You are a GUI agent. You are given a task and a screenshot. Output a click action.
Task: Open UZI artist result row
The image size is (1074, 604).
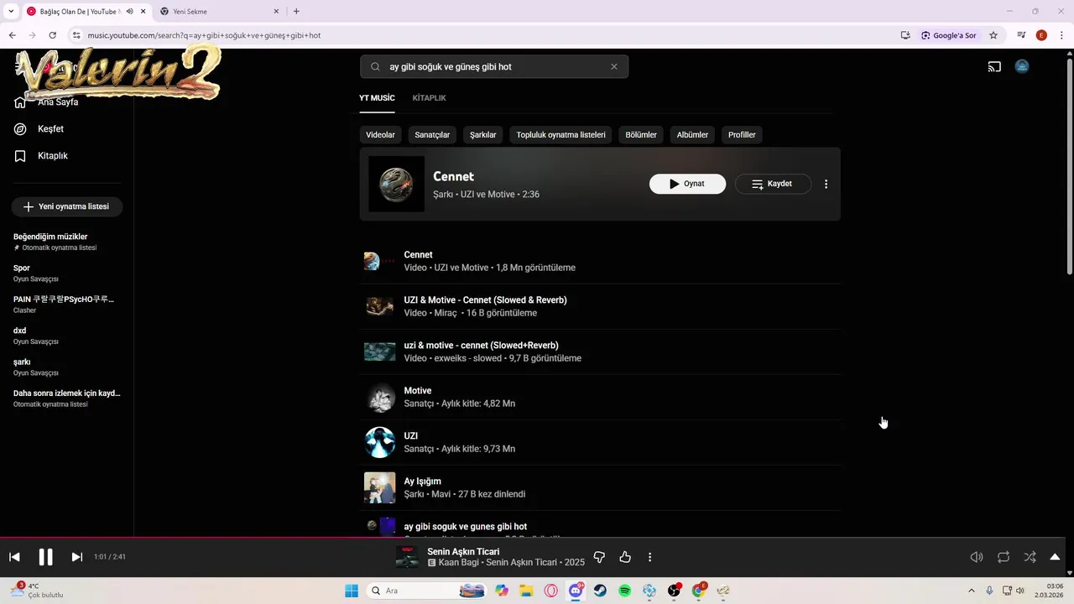600,442
